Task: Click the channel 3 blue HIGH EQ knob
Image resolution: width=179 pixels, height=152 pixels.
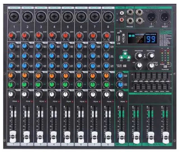Action: (39, 46)
